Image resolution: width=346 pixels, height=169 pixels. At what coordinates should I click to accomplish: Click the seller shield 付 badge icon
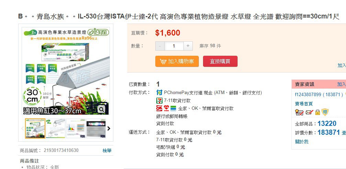(x=325, y=112)
